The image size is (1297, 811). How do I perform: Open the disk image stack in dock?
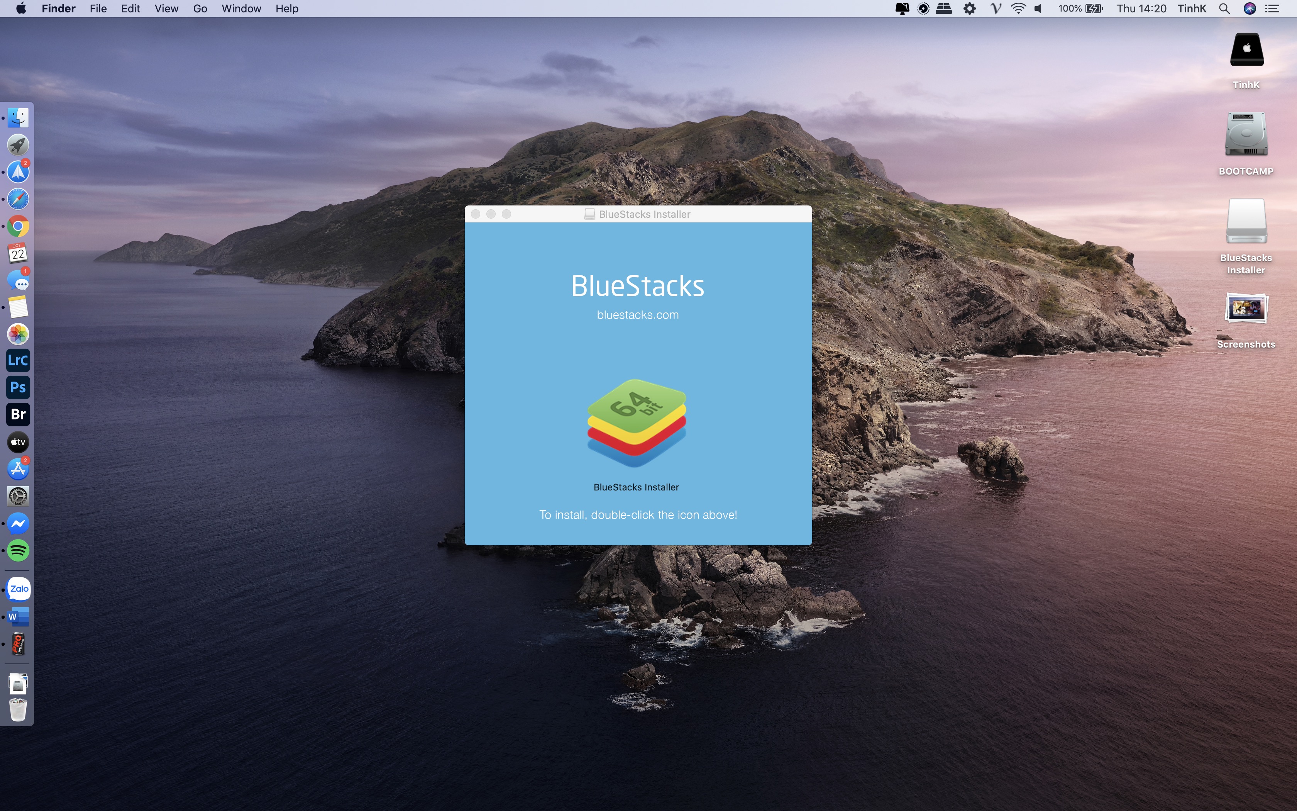click(x=18, y=683)
